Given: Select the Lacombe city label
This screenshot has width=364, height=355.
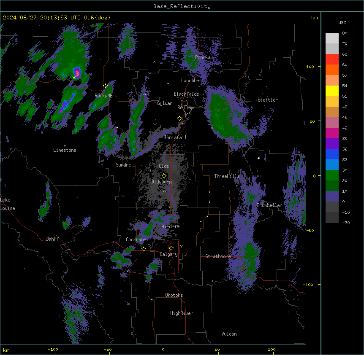Looking at the screenshot, I should (x=190, y=81).
